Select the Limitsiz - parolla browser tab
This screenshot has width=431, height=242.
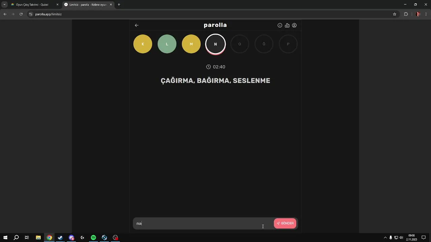[88, 5]
